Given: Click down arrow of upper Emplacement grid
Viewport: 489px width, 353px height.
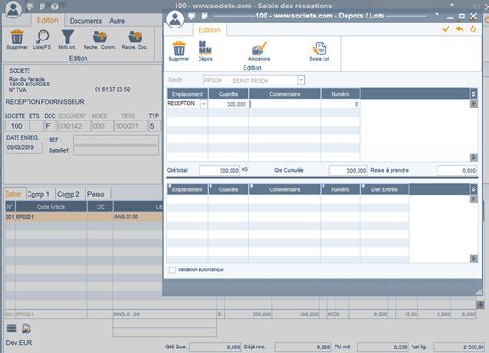Looking at the screenshot, I should pyautogui.click(x=473, y=157).
